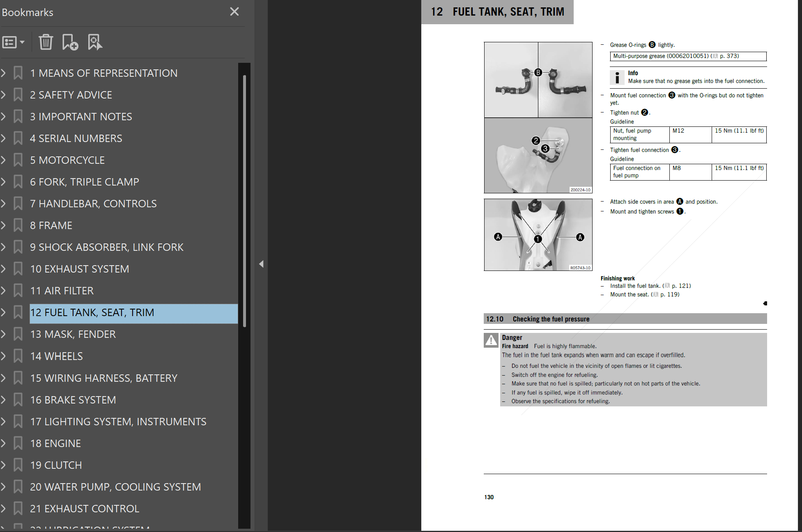Go to bookmark 2 SAFETY ADVICE

coord(71,95)
